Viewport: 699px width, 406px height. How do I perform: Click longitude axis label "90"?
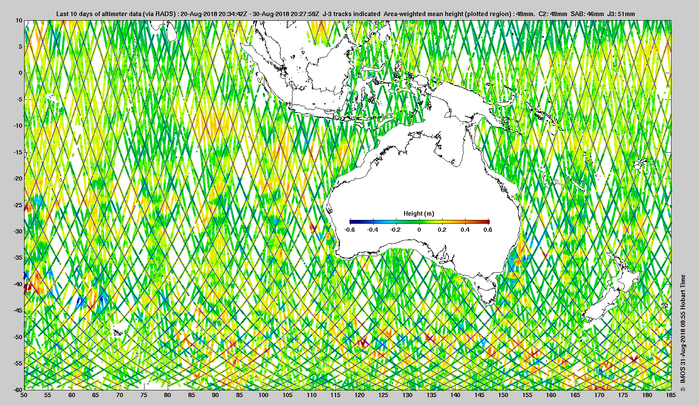coord(216,395)
